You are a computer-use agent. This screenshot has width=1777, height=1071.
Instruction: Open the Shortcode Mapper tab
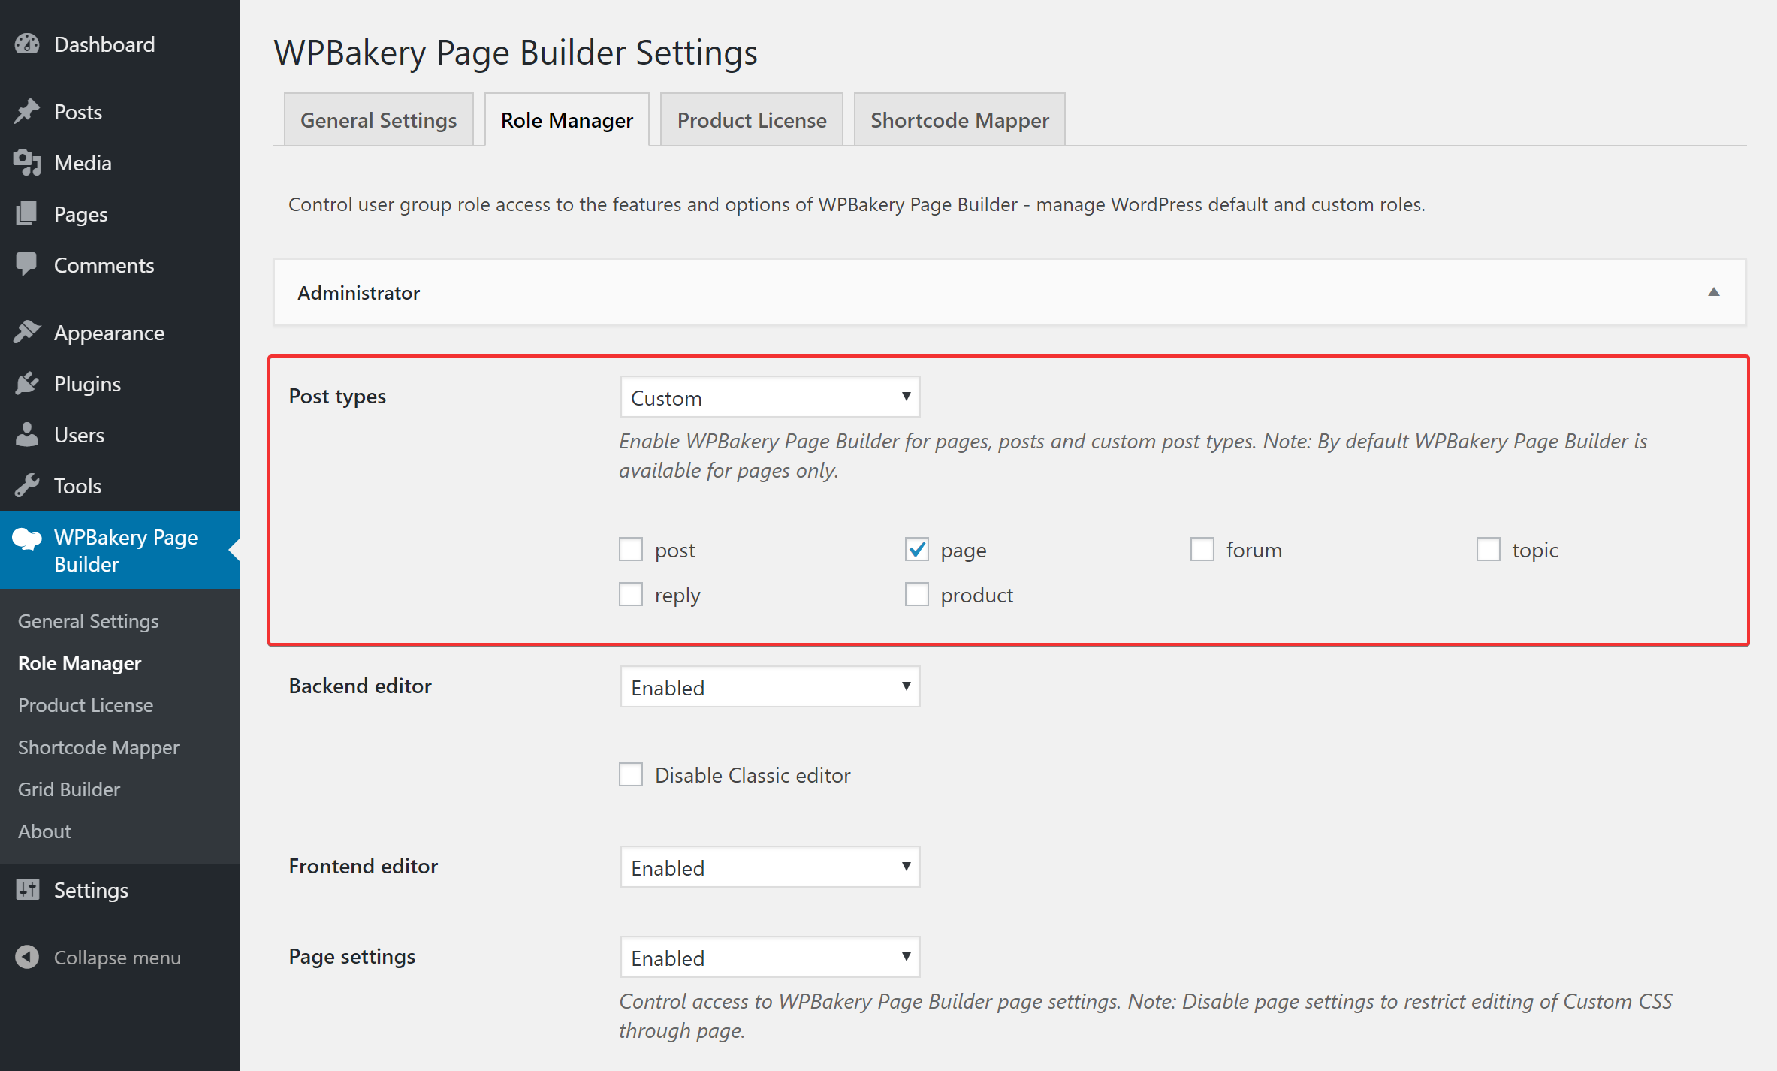point(960,120)
